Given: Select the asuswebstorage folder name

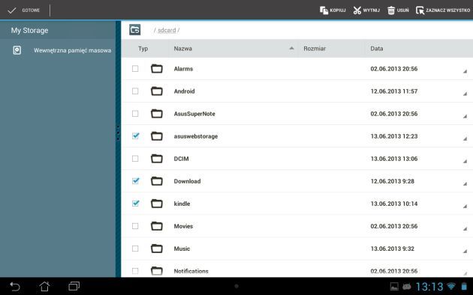Looking at the screenshot, I should click(x=196, y=136).
